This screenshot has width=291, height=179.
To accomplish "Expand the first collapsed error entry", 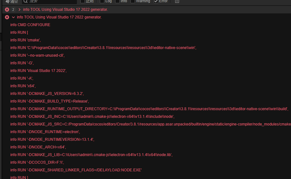I will [19, 10].
